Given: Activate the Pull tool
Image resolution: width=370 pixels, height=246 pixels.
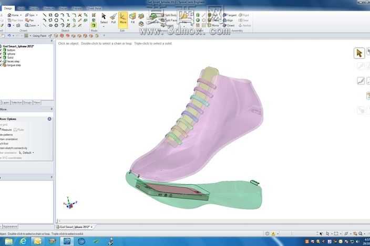Looking at the screenshot, I should (x=114, y=19).
